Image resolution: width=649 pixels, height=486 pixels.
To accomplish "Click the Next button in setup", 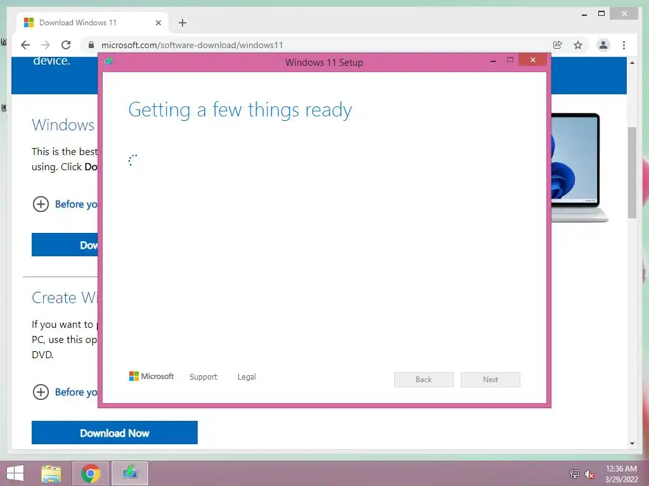I will coord(491,380).
